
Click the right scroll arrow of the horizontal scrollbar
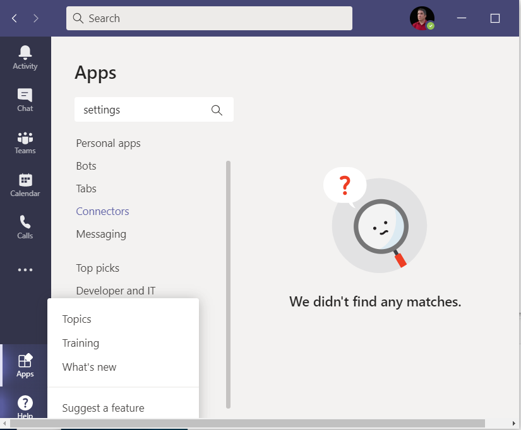514,423
